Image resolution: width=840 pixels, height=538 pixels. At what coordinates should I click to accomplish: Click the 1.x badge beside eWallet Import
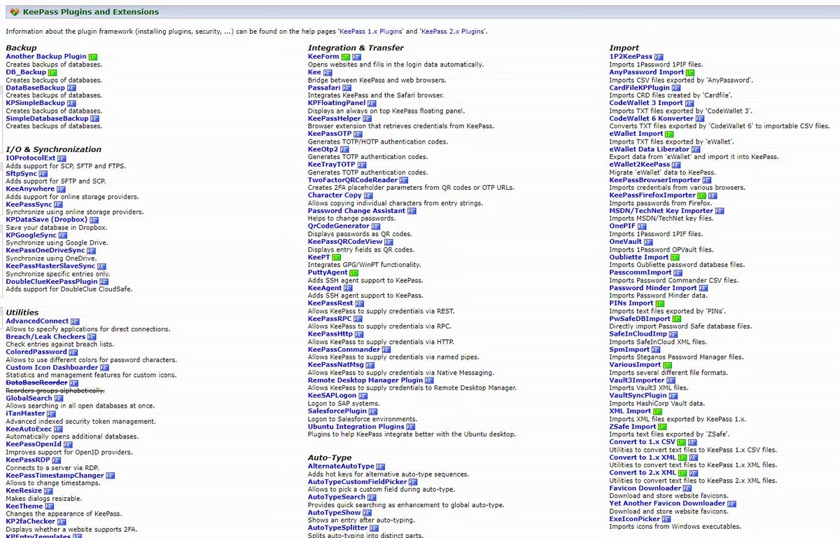670,134
